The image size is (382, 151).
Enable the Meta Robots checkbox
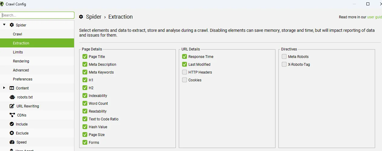click(x=284, y=56)
